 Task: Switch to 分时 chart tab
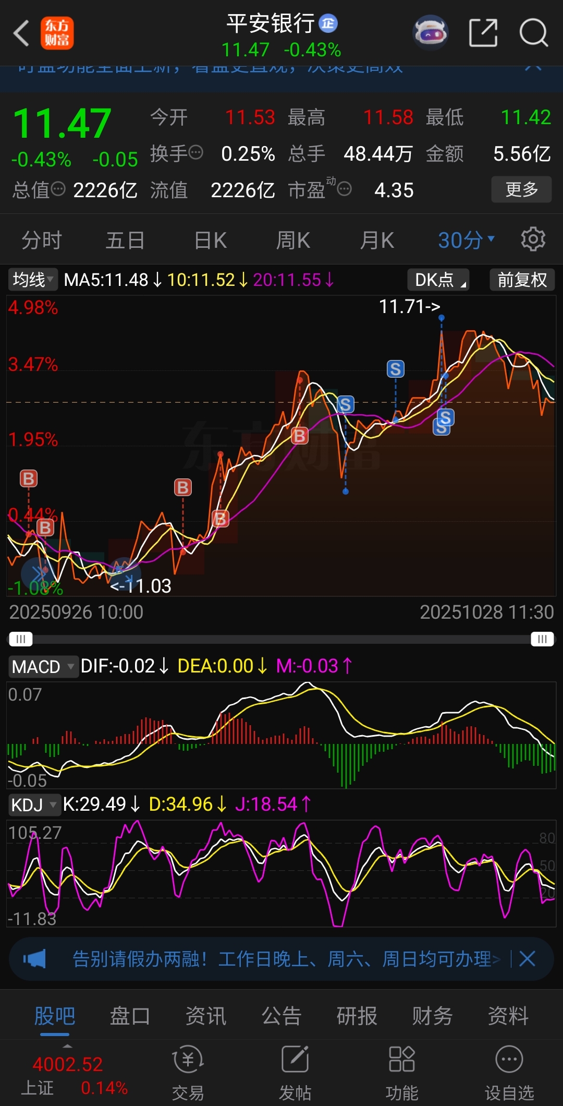(x=42, y=240)
